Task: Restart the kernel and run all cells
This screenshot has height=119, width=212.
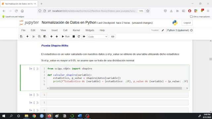Action: click(x=84, y=37)
